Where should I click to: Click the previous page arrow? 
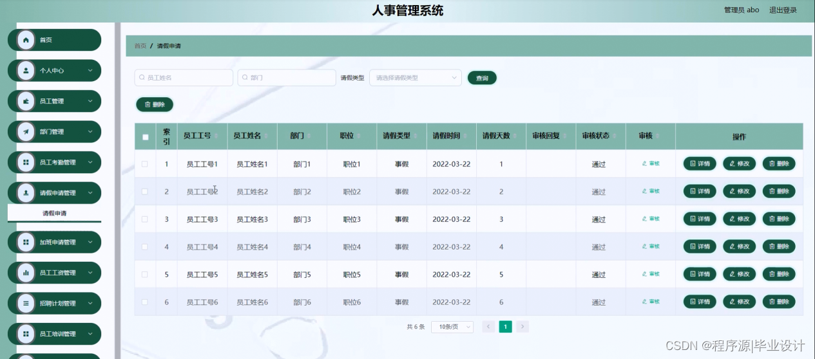pyautogui.click(x=488, y=327)
